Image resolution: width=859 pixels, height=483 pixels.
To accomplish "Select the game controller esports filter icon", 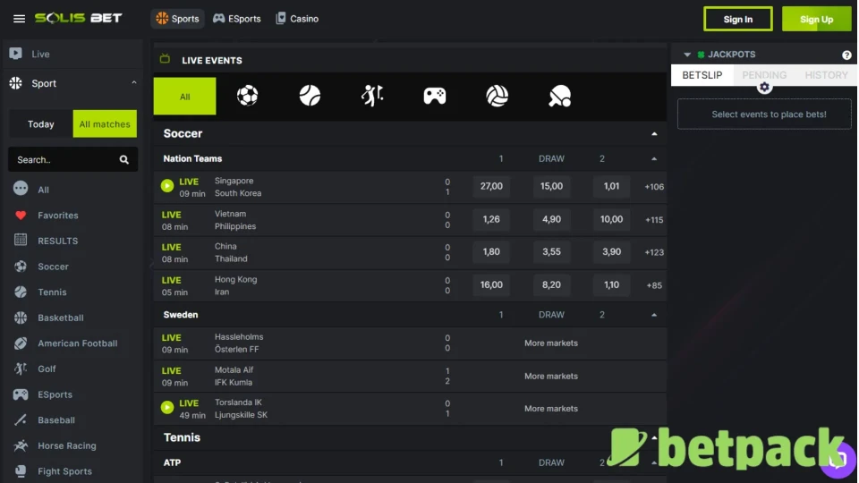I will (x=435, y=96).
